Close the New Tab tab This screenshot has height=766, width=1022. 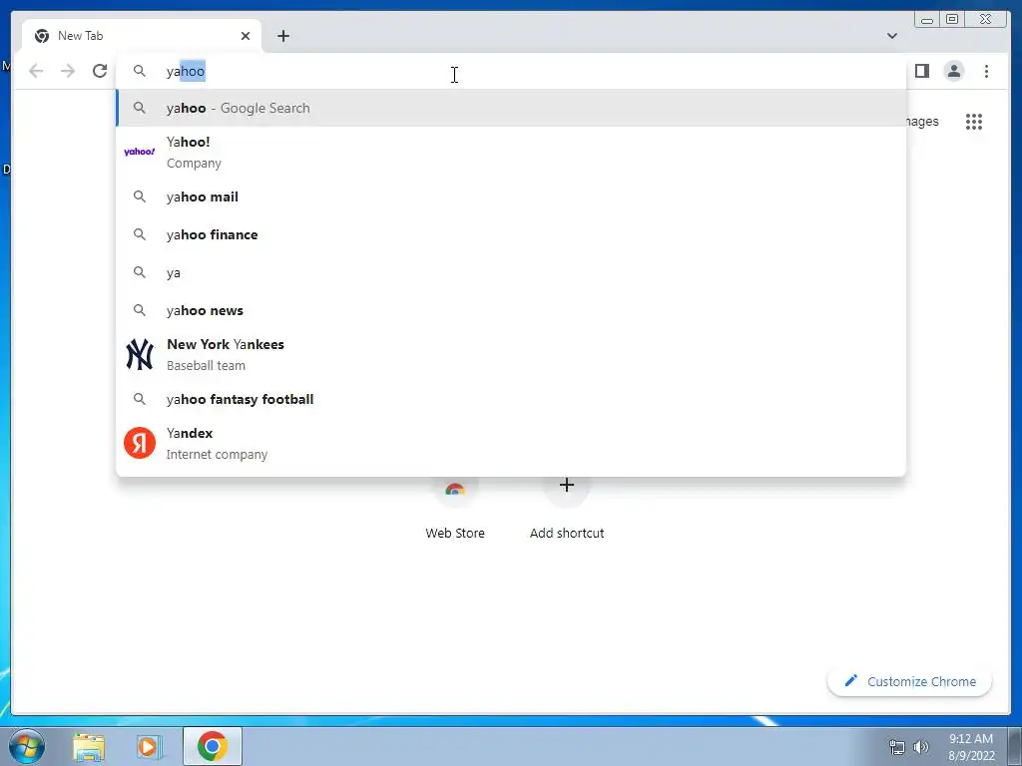click(x=246, y=36)
